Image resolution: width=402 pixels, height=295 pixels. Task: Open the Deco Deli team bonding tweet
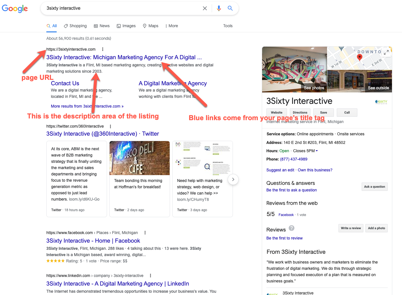point(140,179)
